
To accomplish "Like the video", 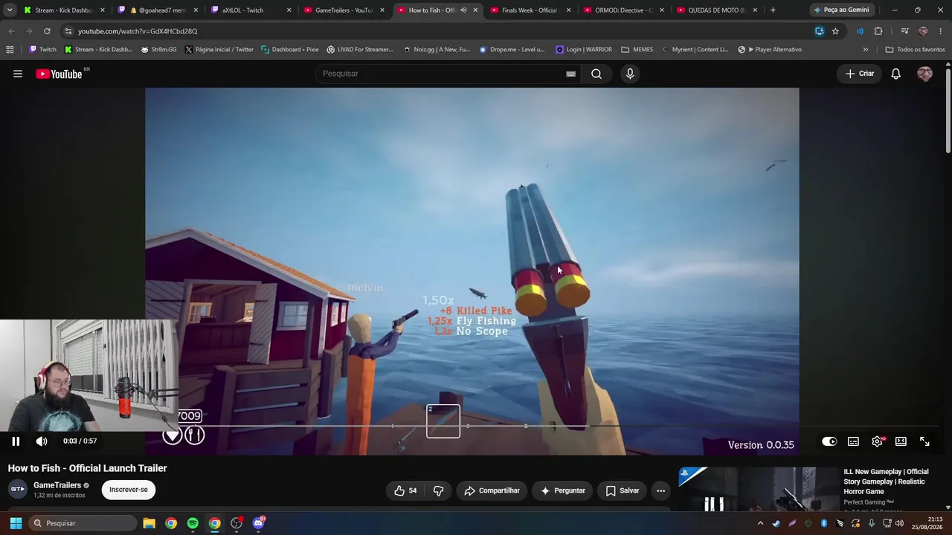I will pos(405,490).
